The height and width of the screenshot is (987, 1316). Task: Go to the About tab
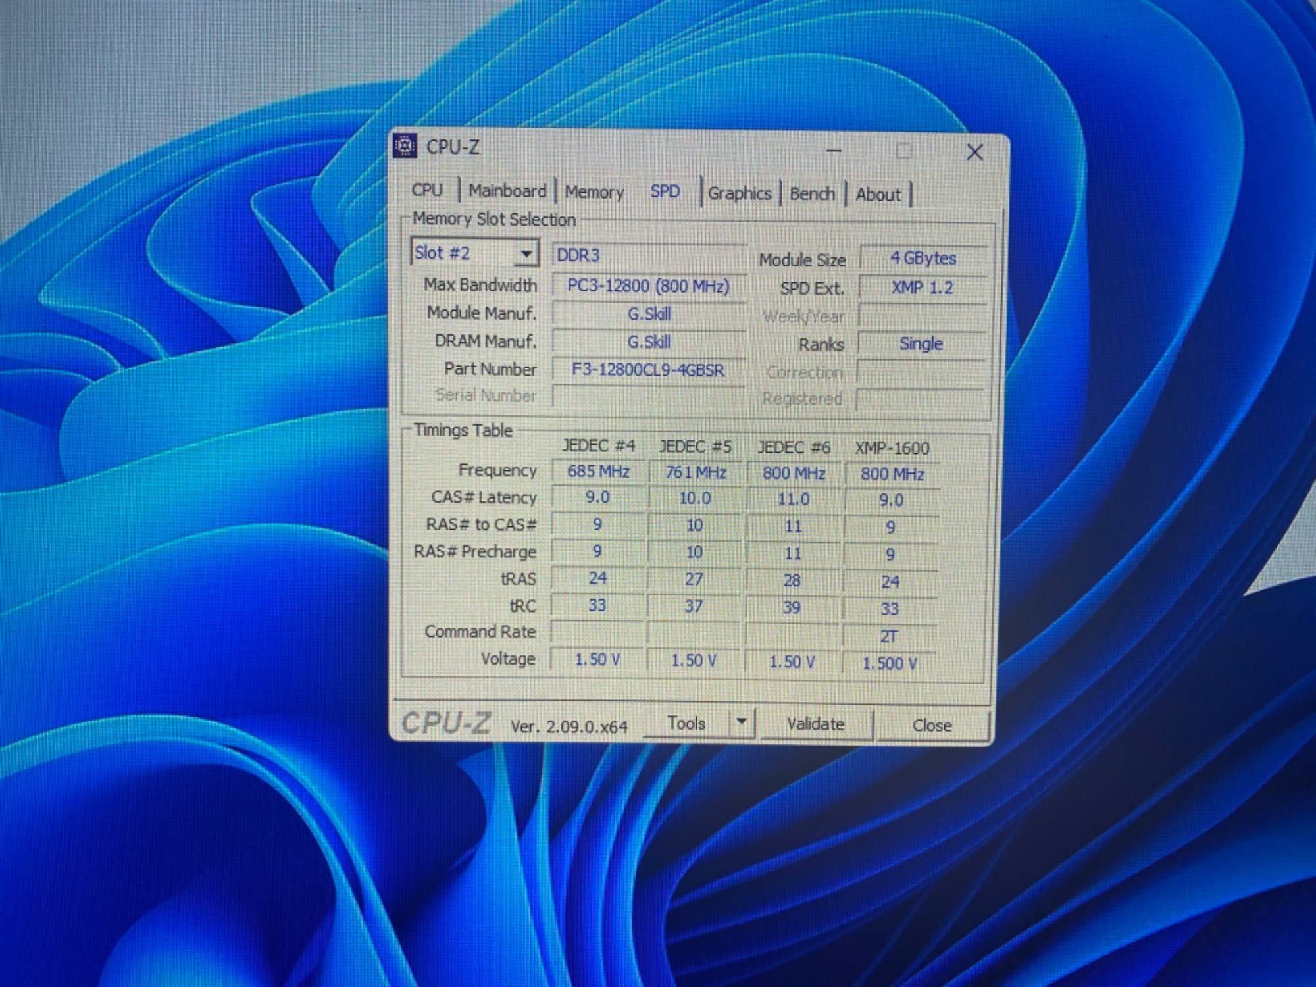pyautogui.click(x=878, y=195)
